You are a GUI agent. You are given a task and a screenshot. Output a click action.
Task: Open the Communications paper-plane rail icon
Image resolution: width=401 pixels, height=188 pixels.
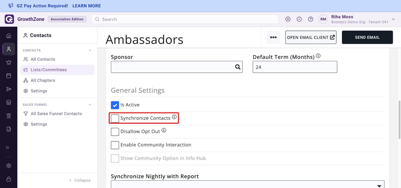click(9, 89)
